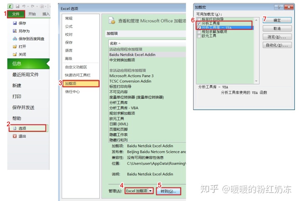Click the 自动化(U)... button

[277, 45]
